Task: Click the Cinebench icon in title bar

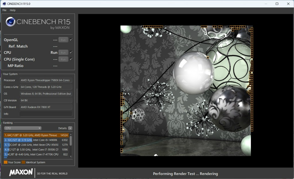Action: tap(4, 4)
